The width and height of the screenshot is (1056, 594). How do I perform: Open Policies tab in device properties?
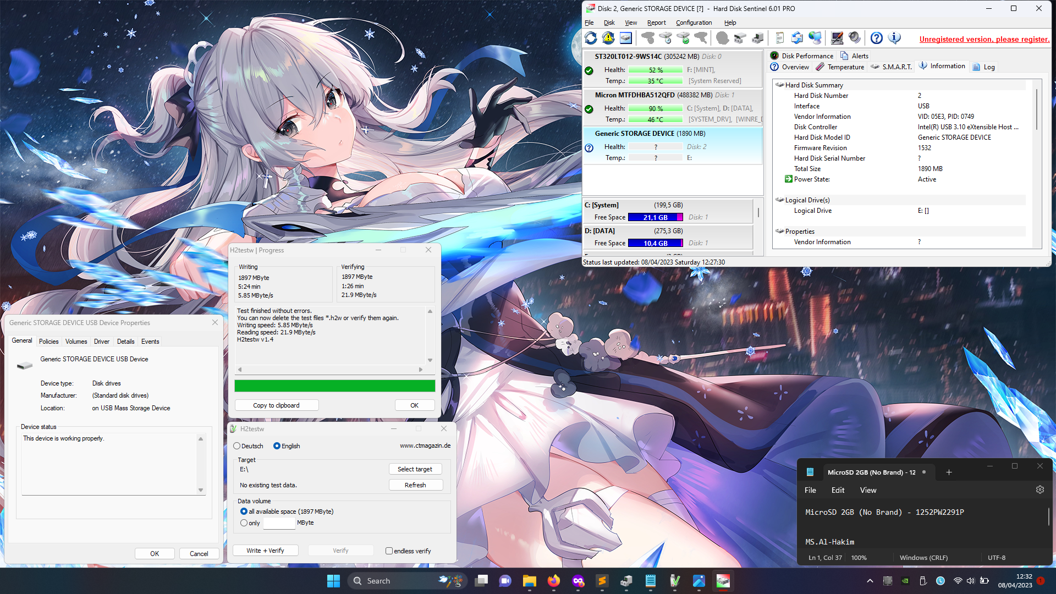(x=48, y=342)
